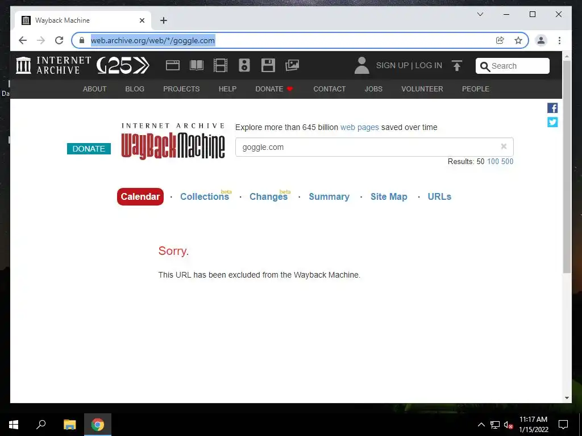Open the taskbar clock and date
The image size is (582, 436).
click(533, 425)
